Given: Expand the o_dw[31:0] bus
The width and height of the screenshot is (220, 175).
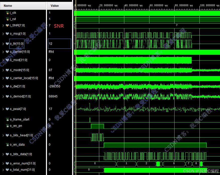Looking at the screenshot, I should 3,86.
